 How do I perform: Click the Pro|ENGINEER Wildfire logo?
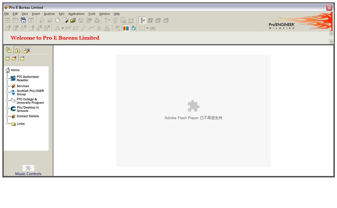point(282,26)
